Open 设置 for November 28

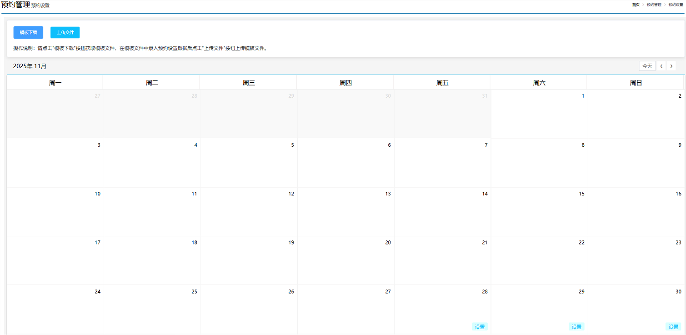coord(480,327)
